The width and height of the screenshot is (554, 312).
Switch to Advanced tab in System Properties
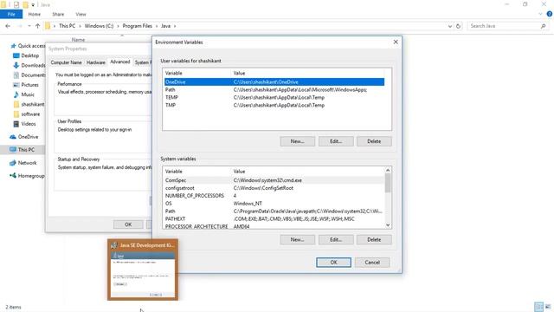[x=120, y=62]
